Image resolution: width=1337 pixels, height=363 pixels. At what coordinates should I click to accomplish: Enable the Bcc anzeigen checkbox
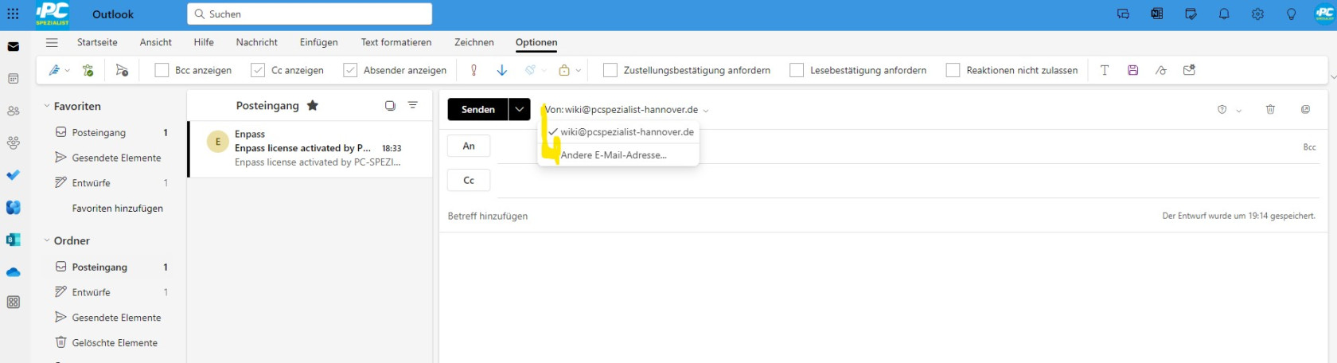[162, 70]
